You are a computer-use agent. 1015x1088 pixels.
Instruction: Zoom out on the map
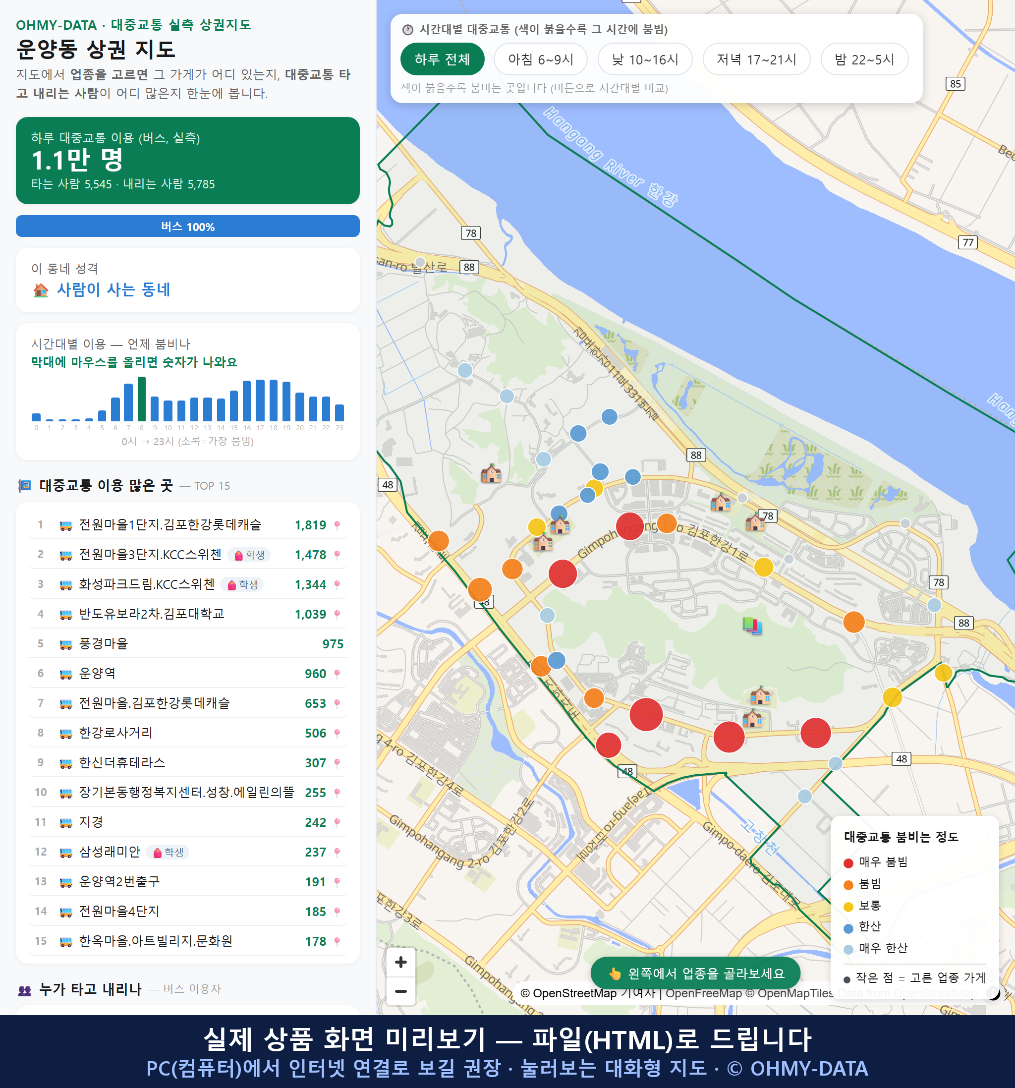tap(401, 991)
